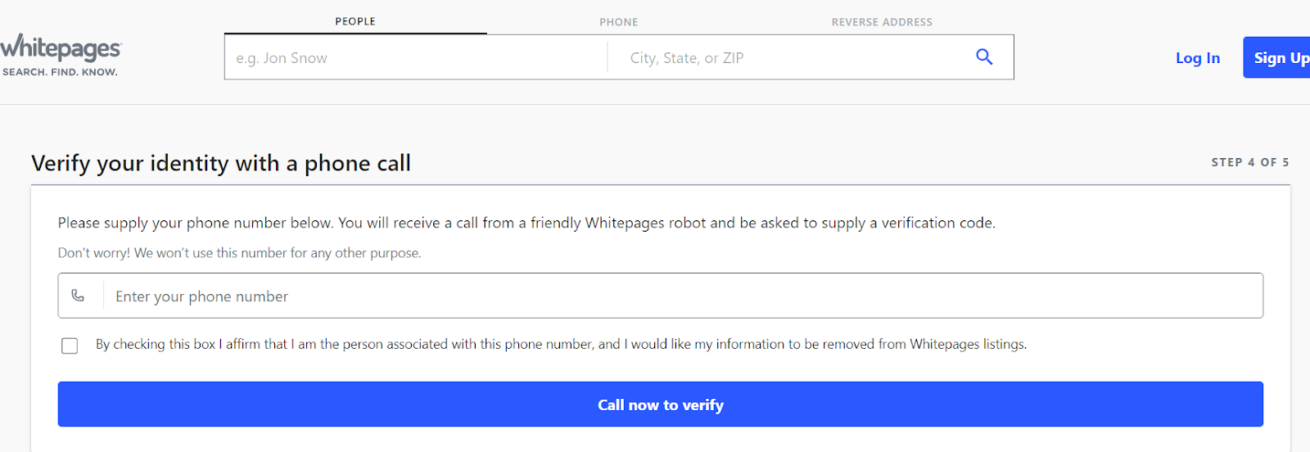Viewport: 1310px width, 452px height.
Task: Click the magnifying glass search icon
Action: point(984,56)
